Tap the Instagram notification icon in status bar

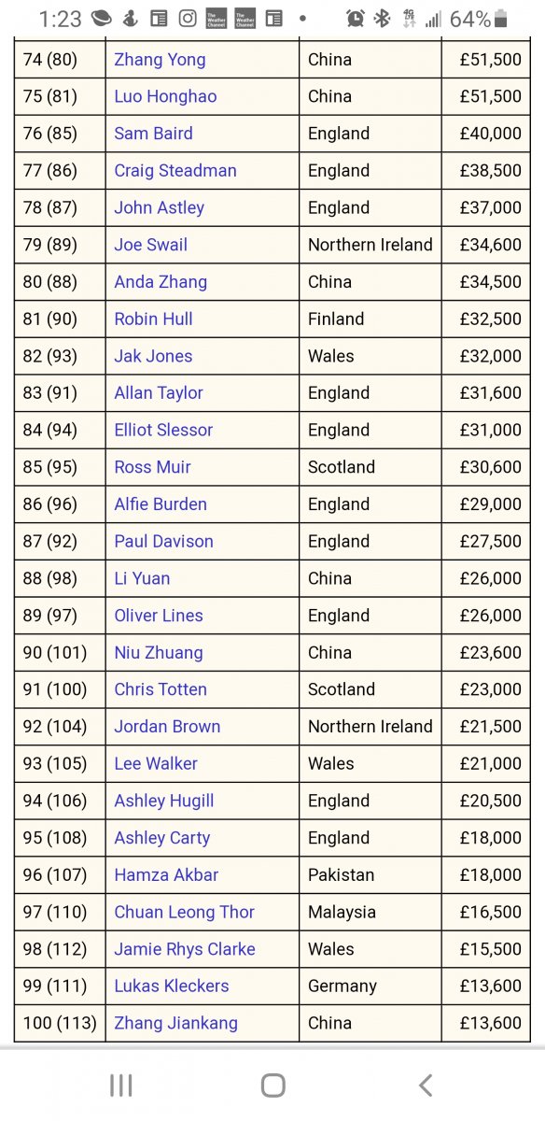188,19
